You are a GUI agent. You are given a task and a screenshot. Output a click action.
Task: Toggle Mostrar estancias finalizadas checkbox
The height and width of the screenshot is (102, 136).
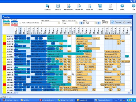20,23
